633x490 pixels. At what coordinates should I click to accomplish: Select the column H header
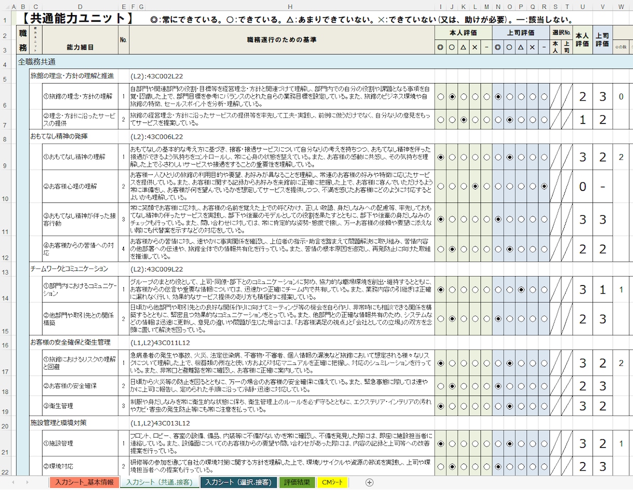pyautogui.click(x=290, y=6)
